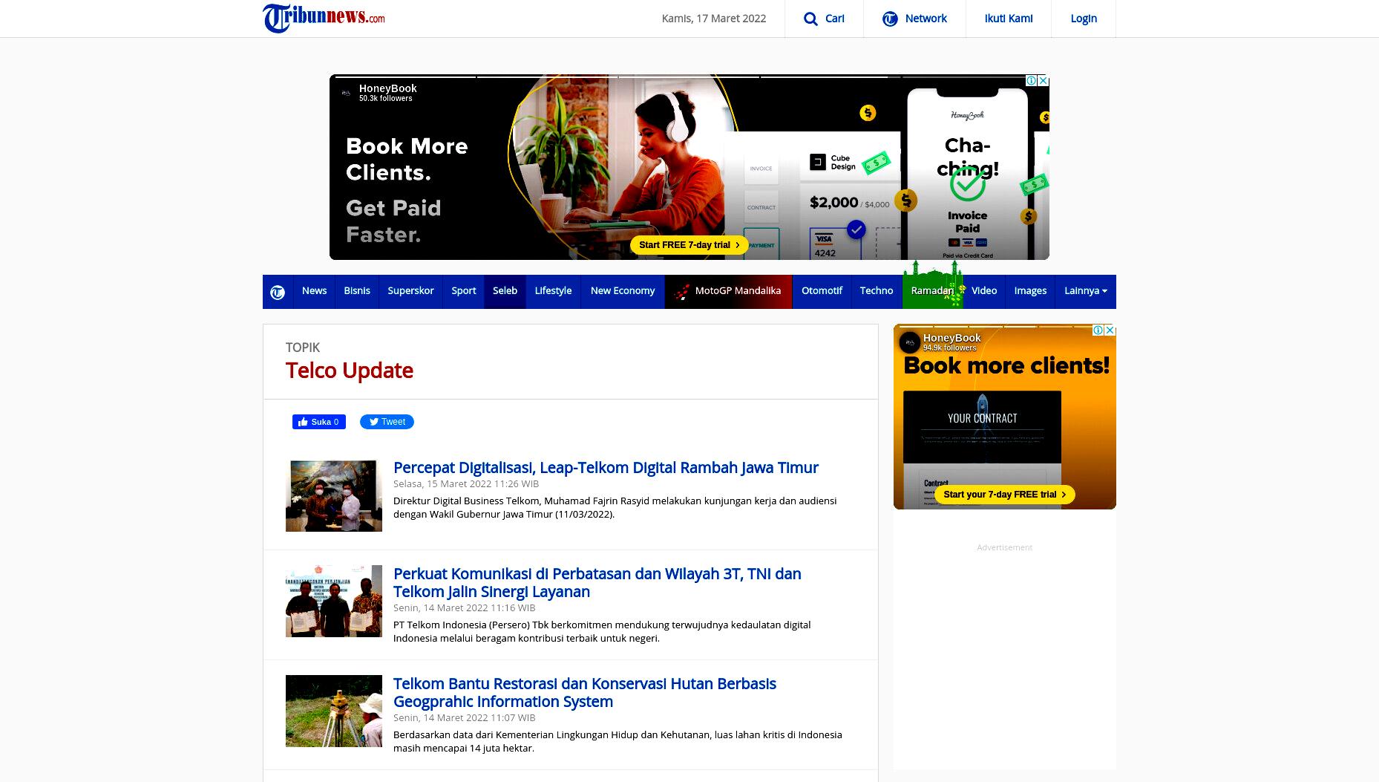Open article Telkom Bantu Restorasi dan Konservasi
Image resolution: width=1379 pixels, height=782 pixels.
coord(585,693)
